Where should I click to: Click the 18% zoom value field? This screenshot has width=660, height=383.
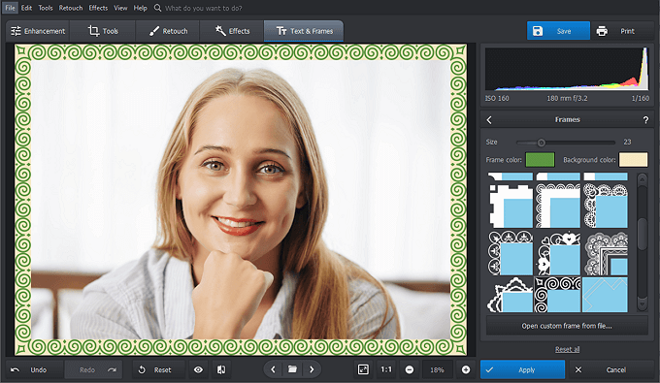click(x=437, y=370)
